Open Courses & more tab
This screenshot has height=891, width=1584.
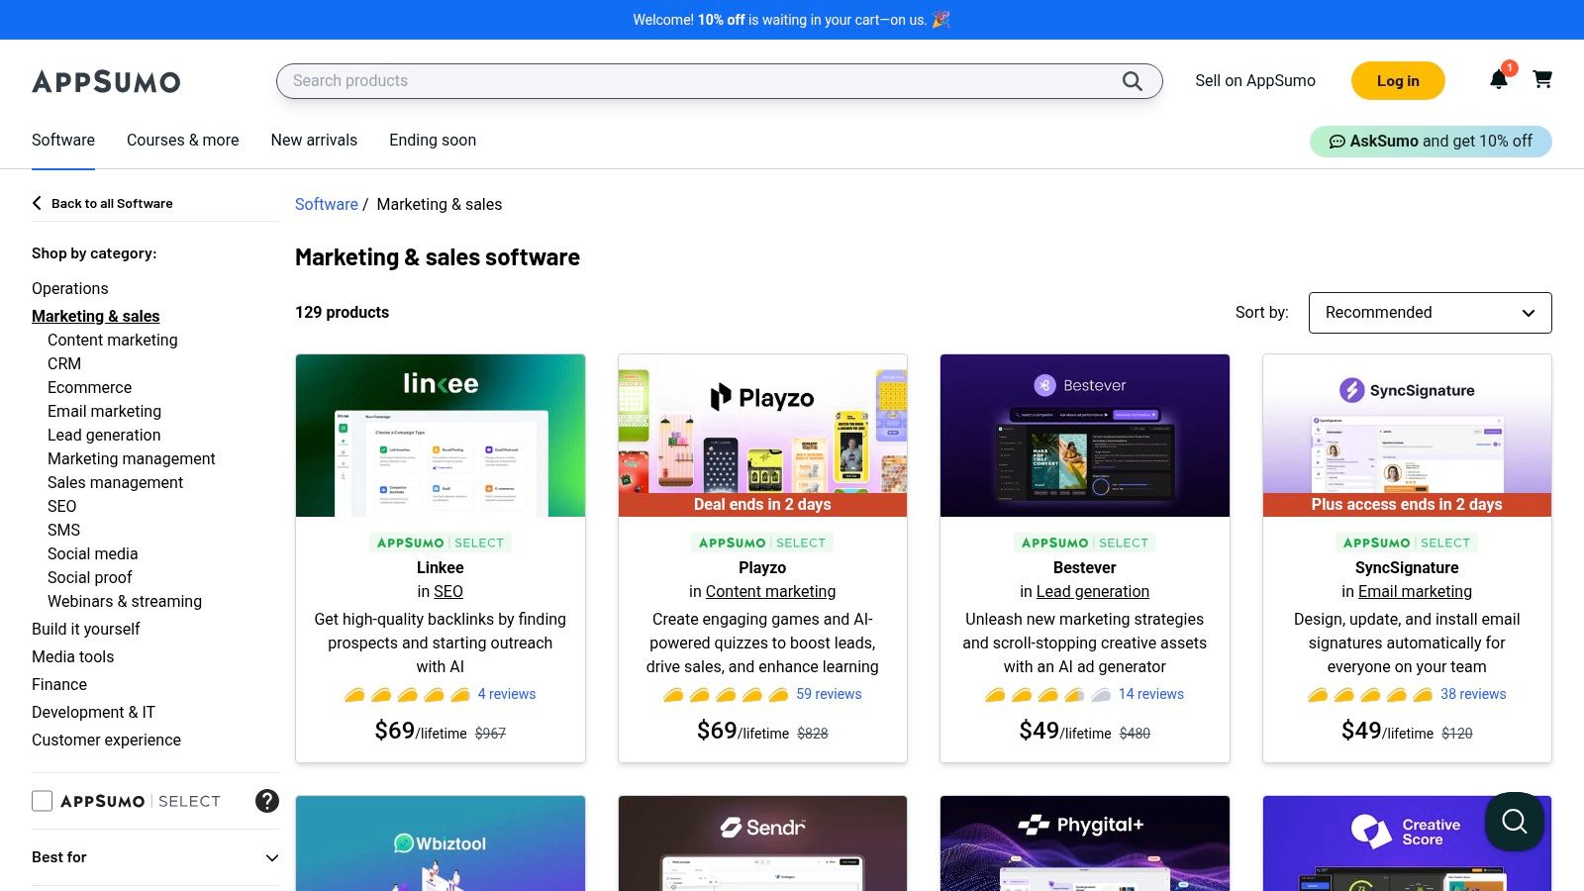(183, 141)
